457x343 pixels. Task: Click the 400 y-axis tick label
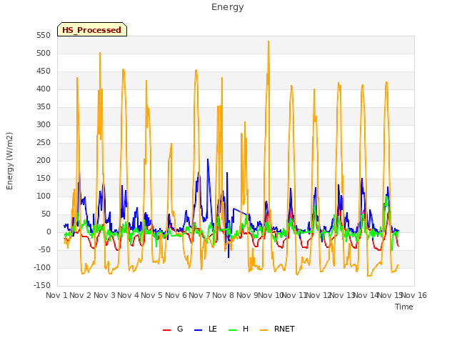click(x=44, y=89)
